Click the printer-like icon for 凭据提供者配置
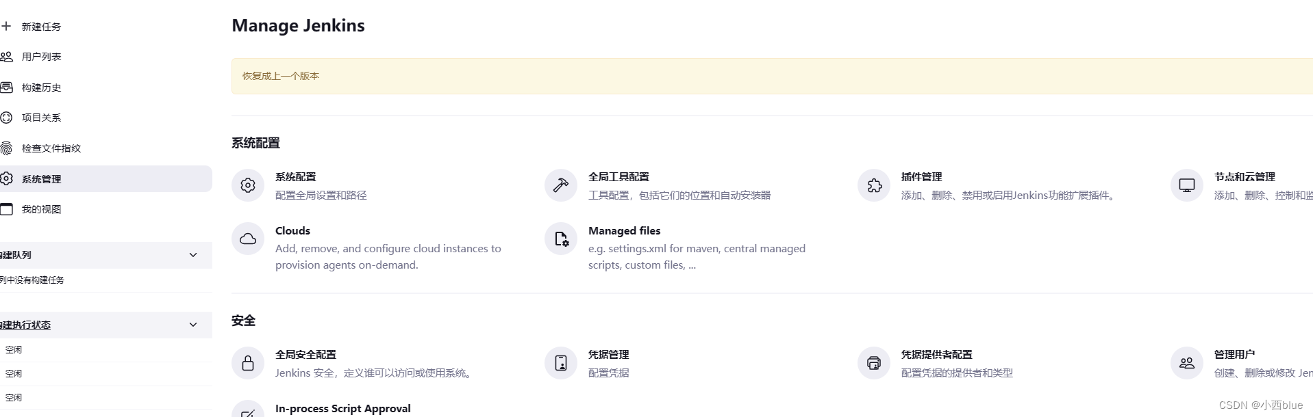This screenshot has height=417, width=1313. tap(874, 363)
